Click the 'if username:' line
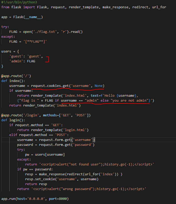Image resolution: width=176 pixels, height=204 pixels. [21, 91]
